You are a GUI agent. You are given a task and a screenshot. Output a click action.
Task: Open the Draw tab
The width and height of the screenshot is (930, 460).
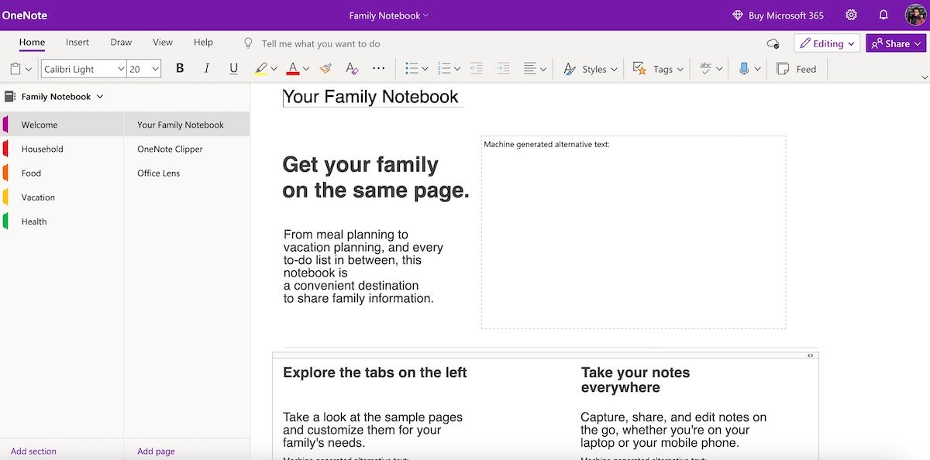[x=121, y=43]
